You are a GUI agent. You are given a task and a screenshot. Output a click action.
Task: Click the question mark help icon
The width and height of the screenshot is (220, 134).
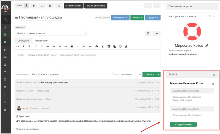click(5, 72)
